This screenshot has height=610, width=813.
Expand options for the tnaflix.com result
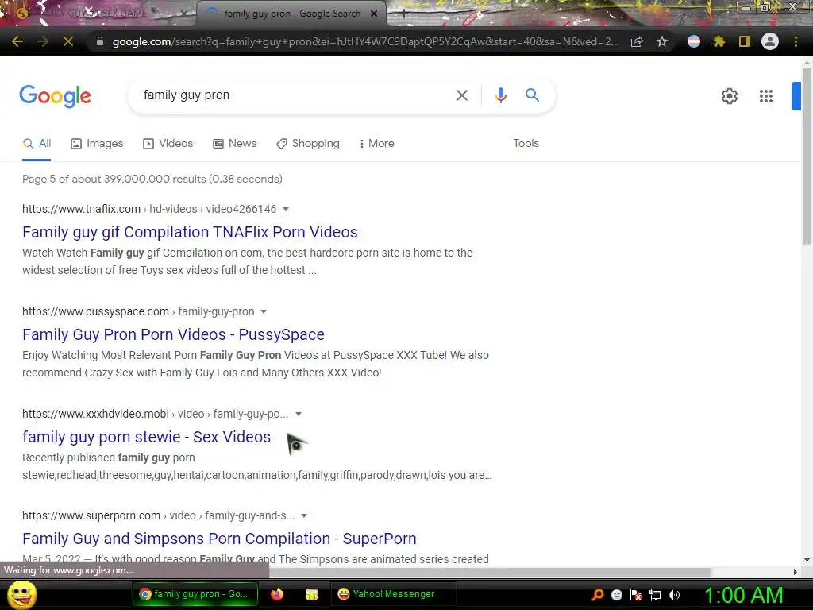coord(286,209)
